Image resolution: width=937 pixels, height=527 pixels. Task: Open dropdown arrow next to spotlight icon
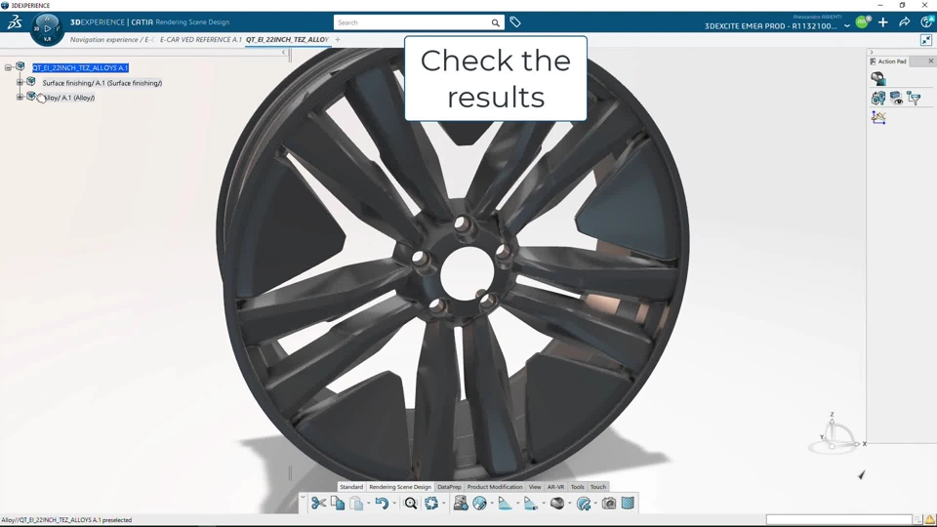point(517,504)
